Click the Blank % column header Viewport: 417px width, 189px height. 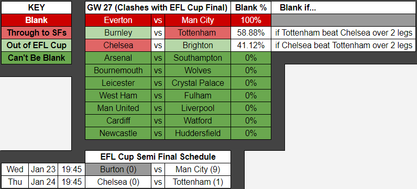click(251, 8)
